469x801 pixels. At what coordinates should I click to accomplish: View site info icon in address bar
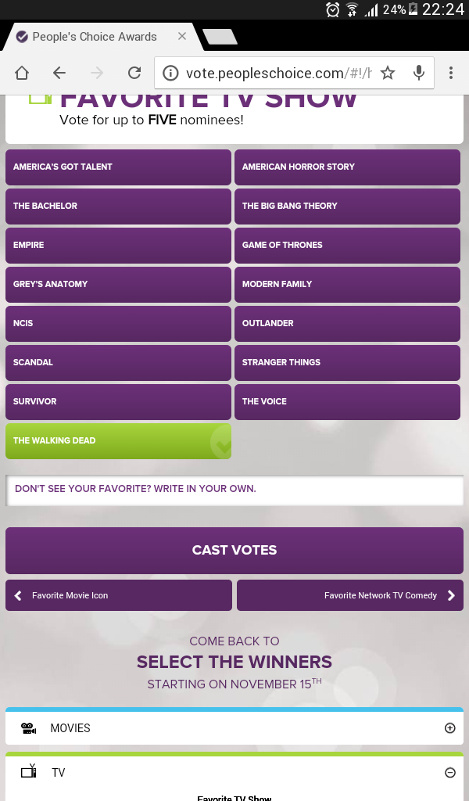pos(170,73)
